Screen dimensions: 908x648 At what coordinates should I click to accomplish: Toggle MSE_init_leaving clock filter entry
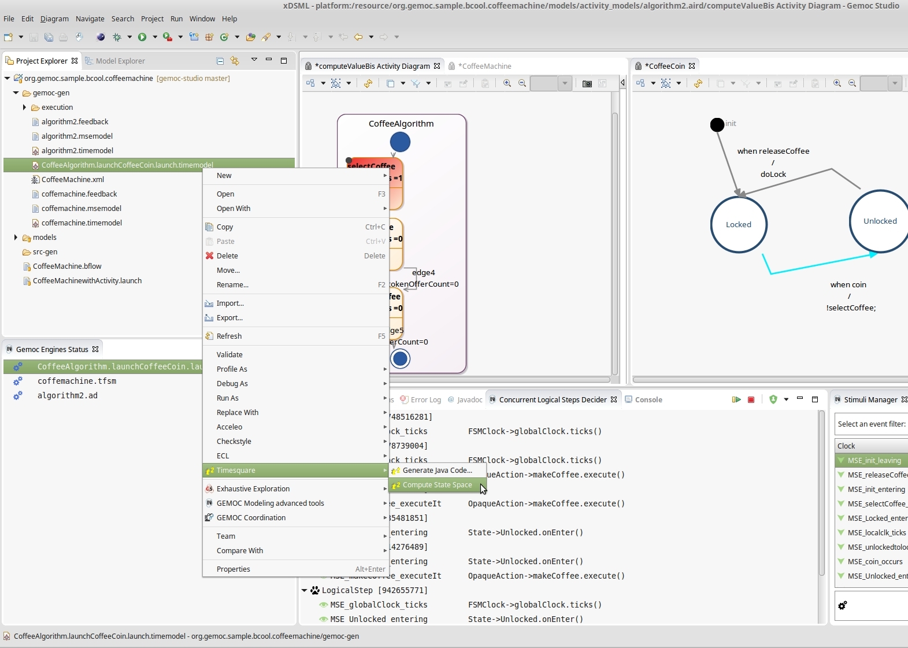[842, 461]
